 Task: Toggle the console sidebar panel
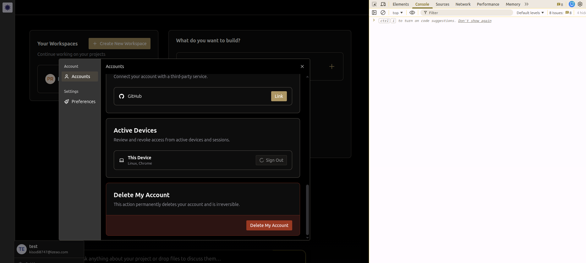point(374,13)
